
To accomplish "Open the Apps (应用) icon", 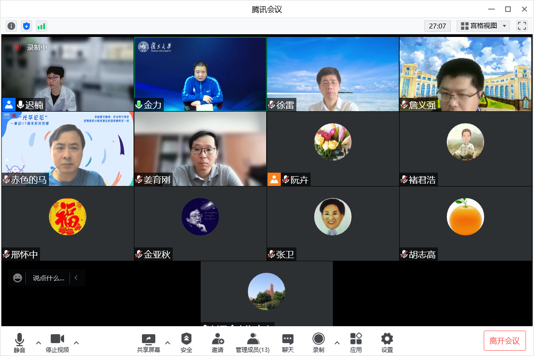I will point(356,343).
